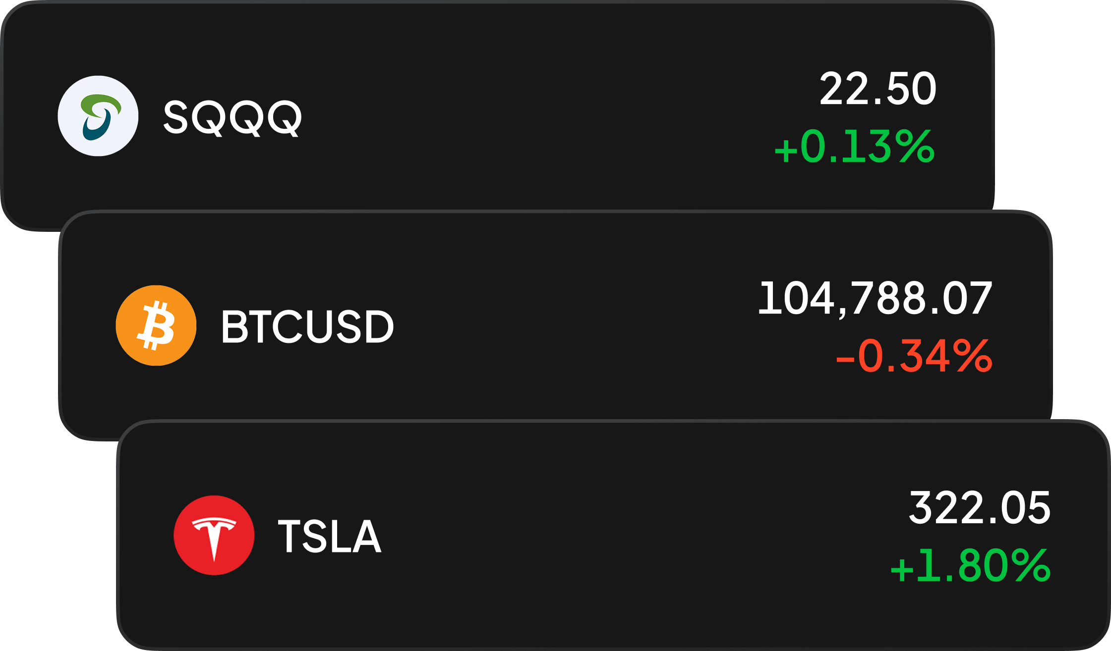This screenshot has width=1111, height=651.
Task: Click the BTCUSD price 104,788.07
Action: [875, 298]
